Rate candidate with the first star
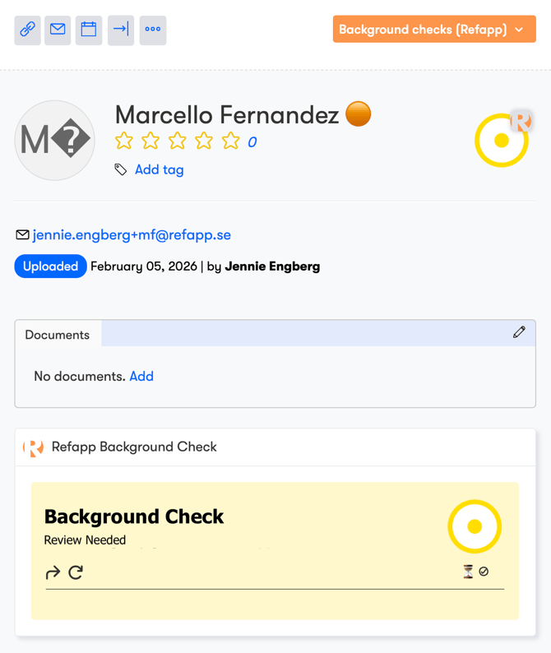Screen dimensions: 551x653 124,141
